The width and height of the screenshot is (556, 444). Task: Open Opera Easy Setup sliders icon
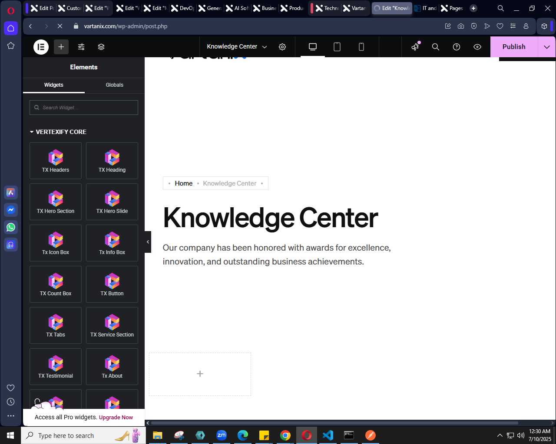[x=513, y=26]
